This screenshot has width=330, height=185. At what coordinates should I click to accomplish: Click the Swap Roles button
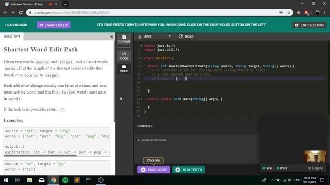(x=54, y=25)
